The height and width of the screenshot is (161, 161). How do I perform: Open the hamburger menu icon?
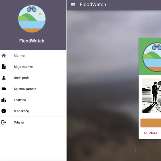pyautogui.click(x=73, y=5)
